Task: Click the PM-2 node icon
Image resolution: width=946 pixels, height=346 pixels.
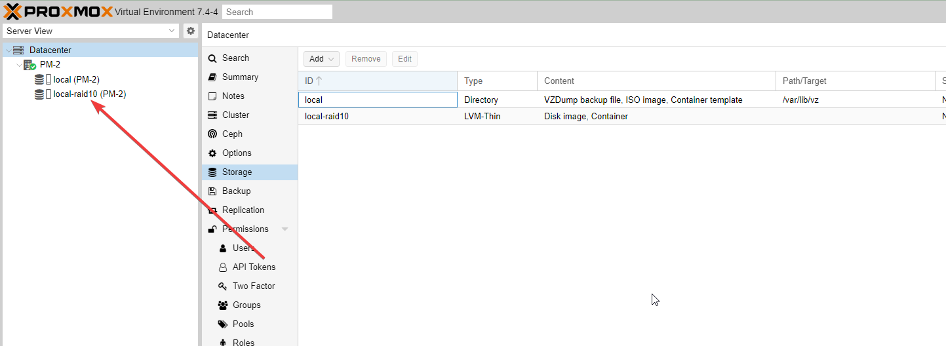Action: click(x=30, y=65)
